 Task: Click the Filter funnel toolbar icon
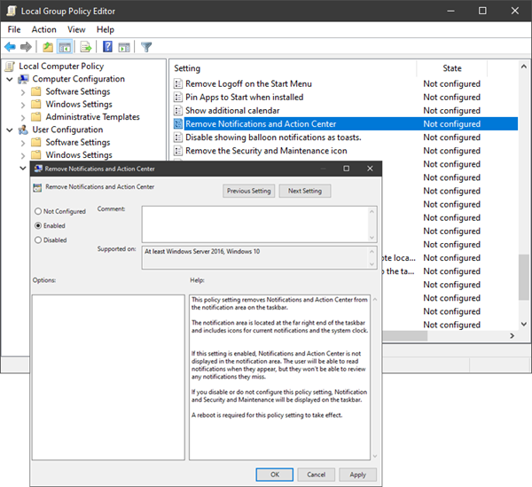(x=146, y=47)
